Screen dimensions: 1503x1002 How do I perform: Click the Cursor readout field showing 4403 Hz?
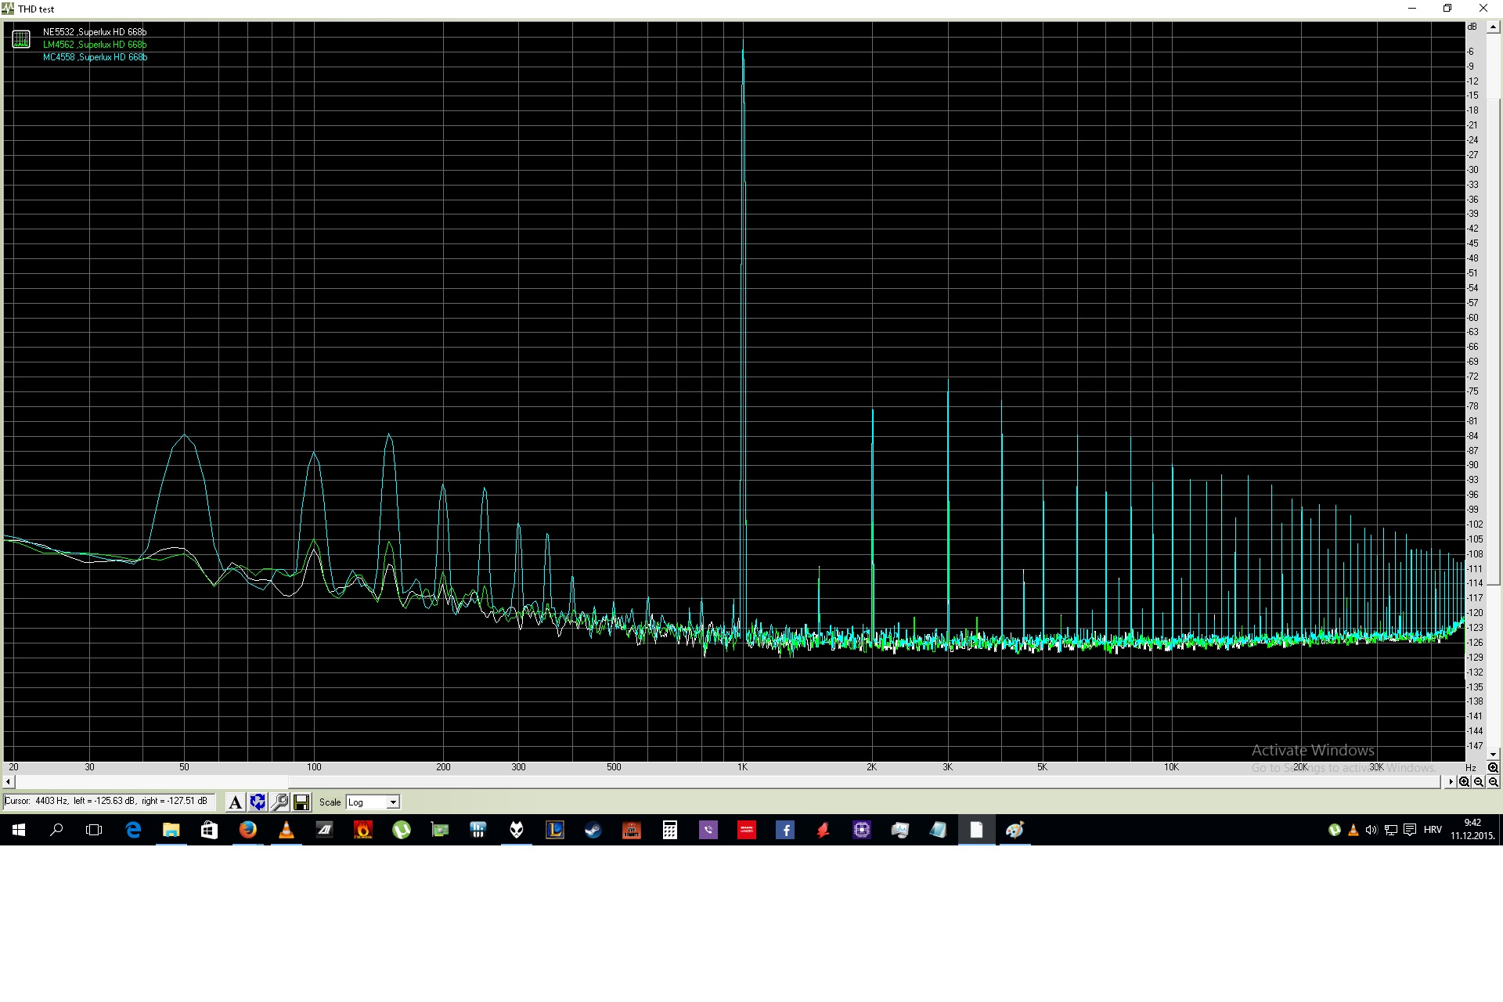point(108,802)
